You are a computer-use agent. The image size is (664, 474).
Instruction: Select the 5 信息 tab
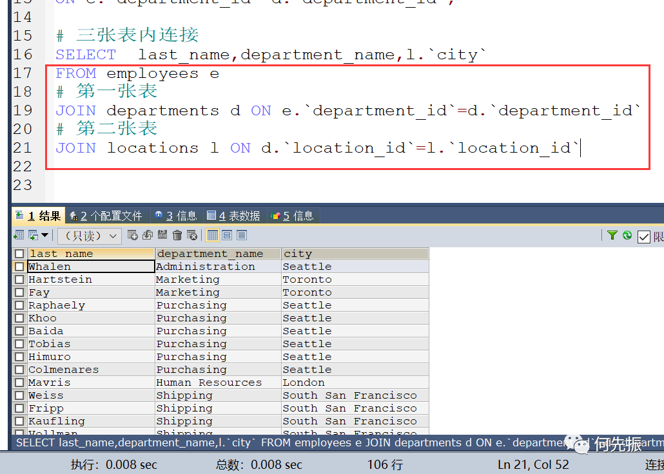(292, 216)
